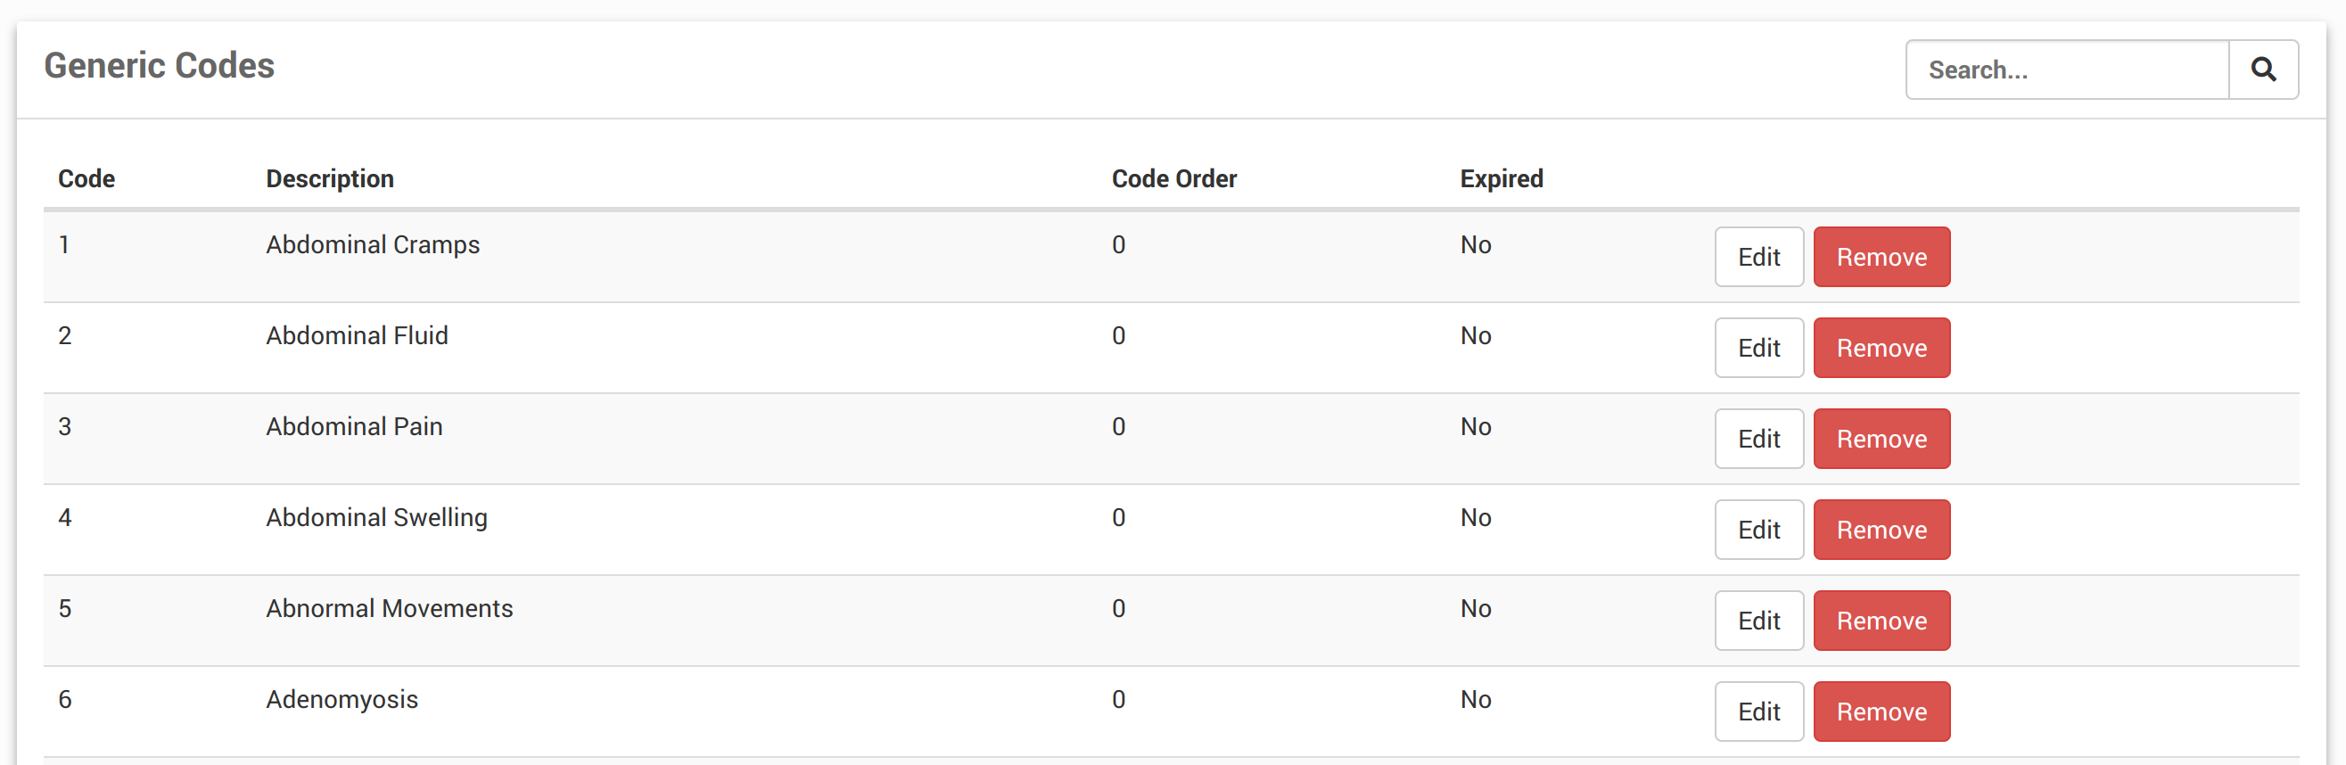Click the Expired column header
2346x765 pixels.
[x=1501, y=178]
